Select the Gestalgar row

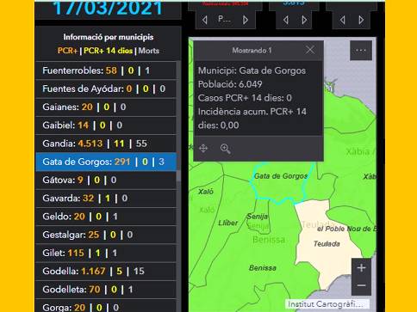point(106,235)
